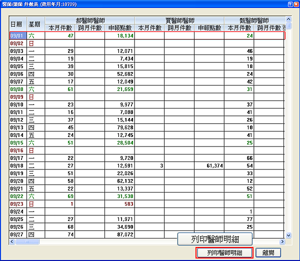
Task: Select the 09/23 Sunday date cell
Action: pyautogui.click(x=17, y=204)
